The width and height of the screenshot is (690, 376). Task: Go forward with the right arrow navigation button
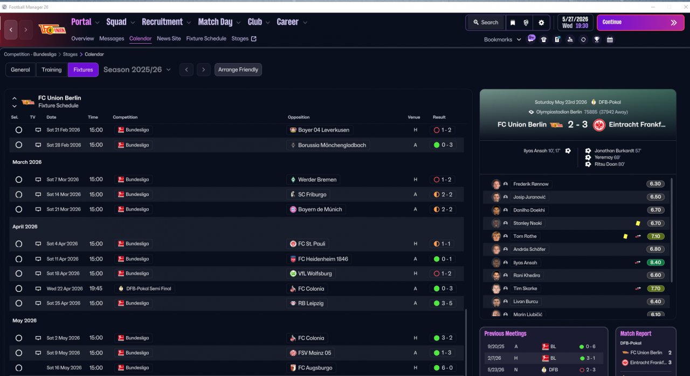point(26,30)
